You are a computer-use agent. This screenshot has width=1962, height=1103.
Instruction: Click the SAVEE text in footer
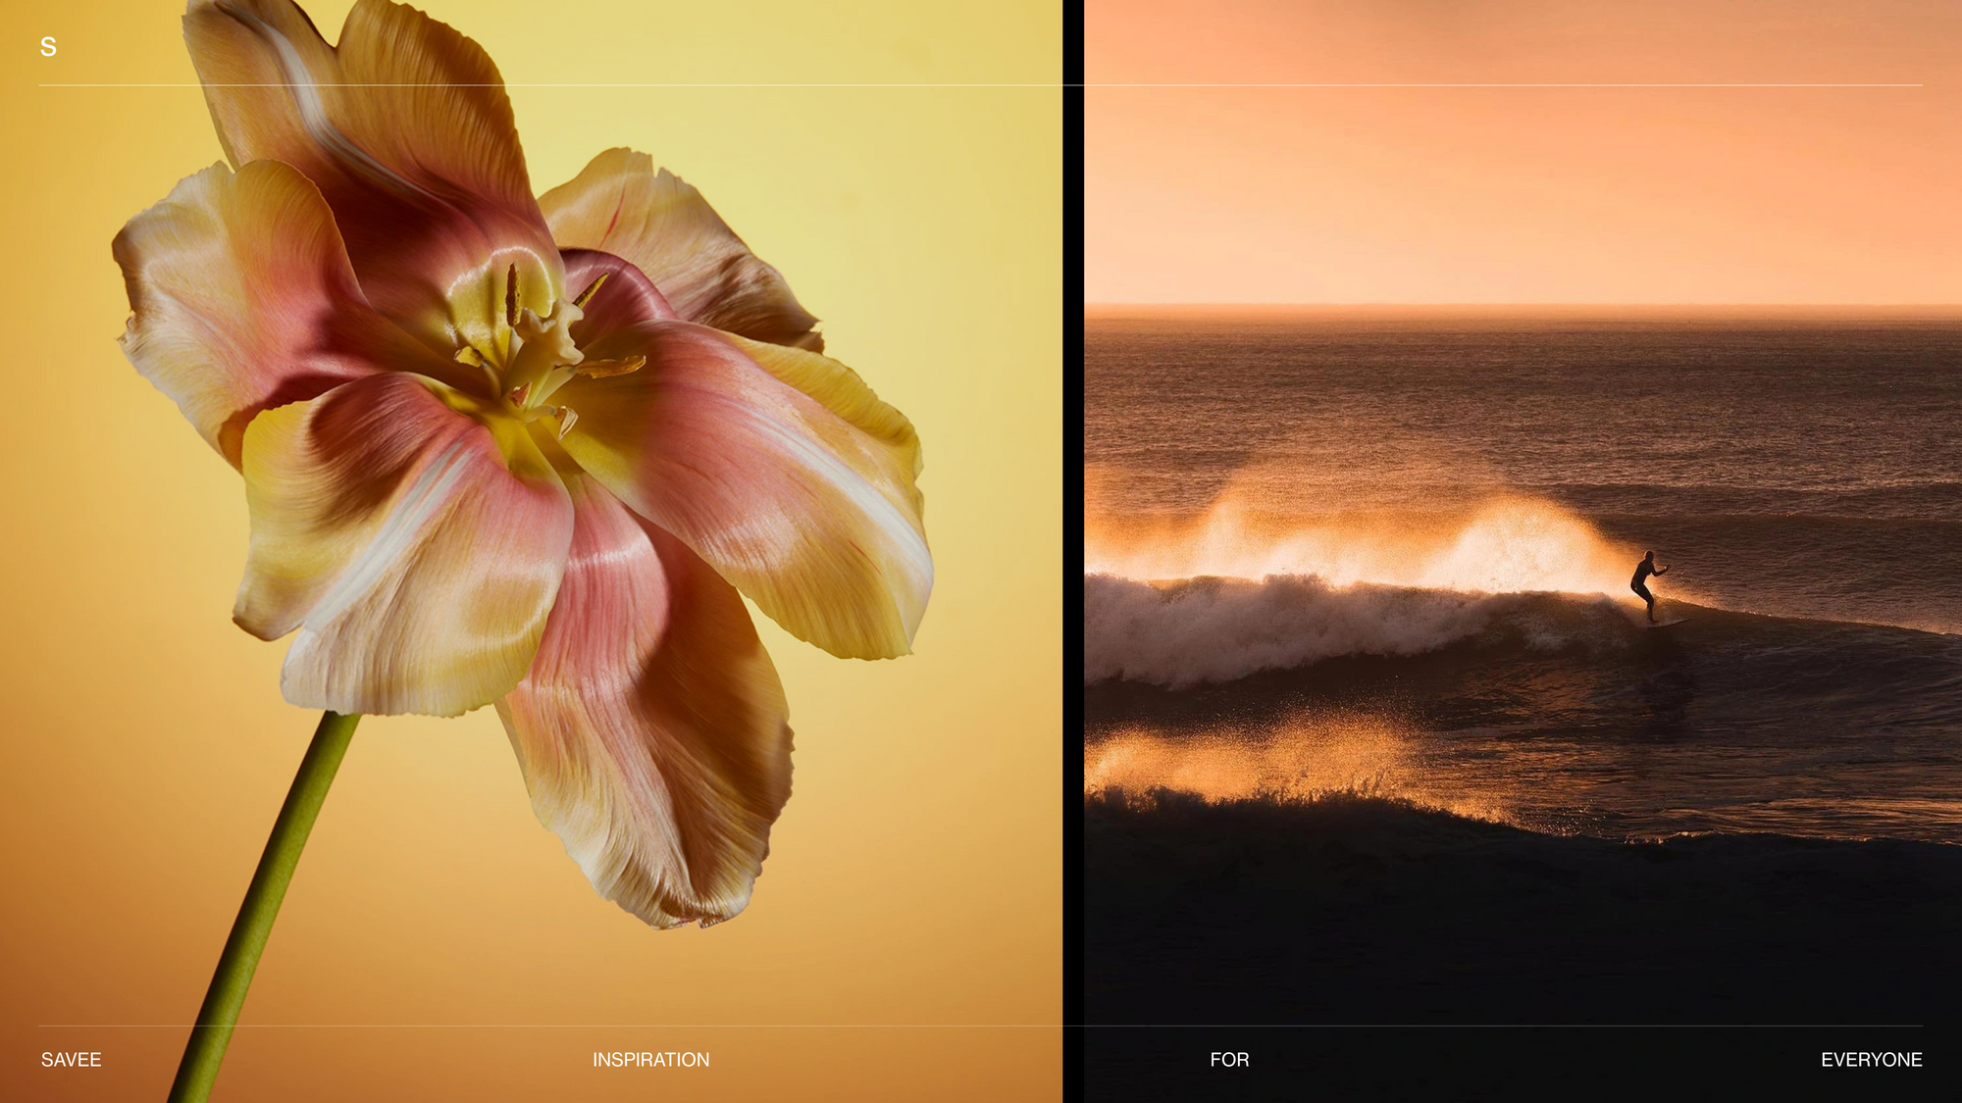[x=72, y=1060]
